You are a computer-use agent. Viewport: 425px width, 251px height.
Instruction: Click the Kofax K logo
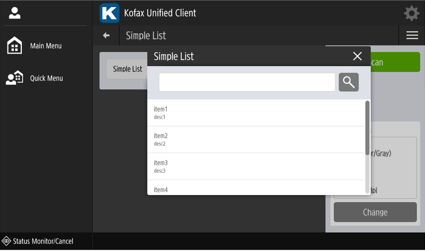[109, 13]
